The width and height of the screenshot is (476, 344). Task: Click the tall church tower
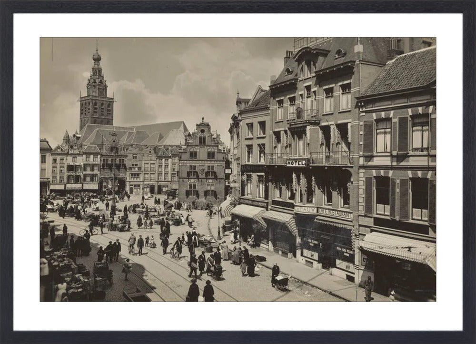point(97,88)
